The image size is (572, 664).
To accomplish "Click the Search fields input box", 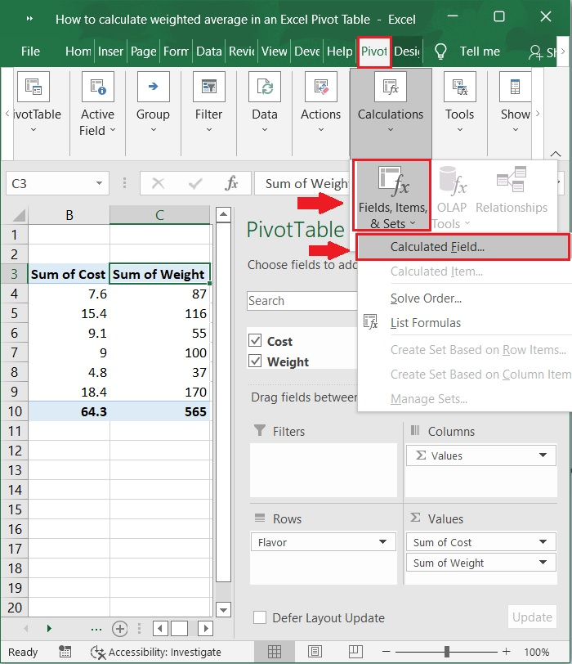I will (302, 301).
